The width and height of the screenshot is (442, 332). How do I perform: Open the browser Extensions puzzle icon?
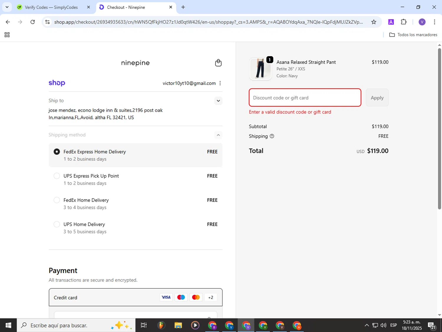coord(404,22)
